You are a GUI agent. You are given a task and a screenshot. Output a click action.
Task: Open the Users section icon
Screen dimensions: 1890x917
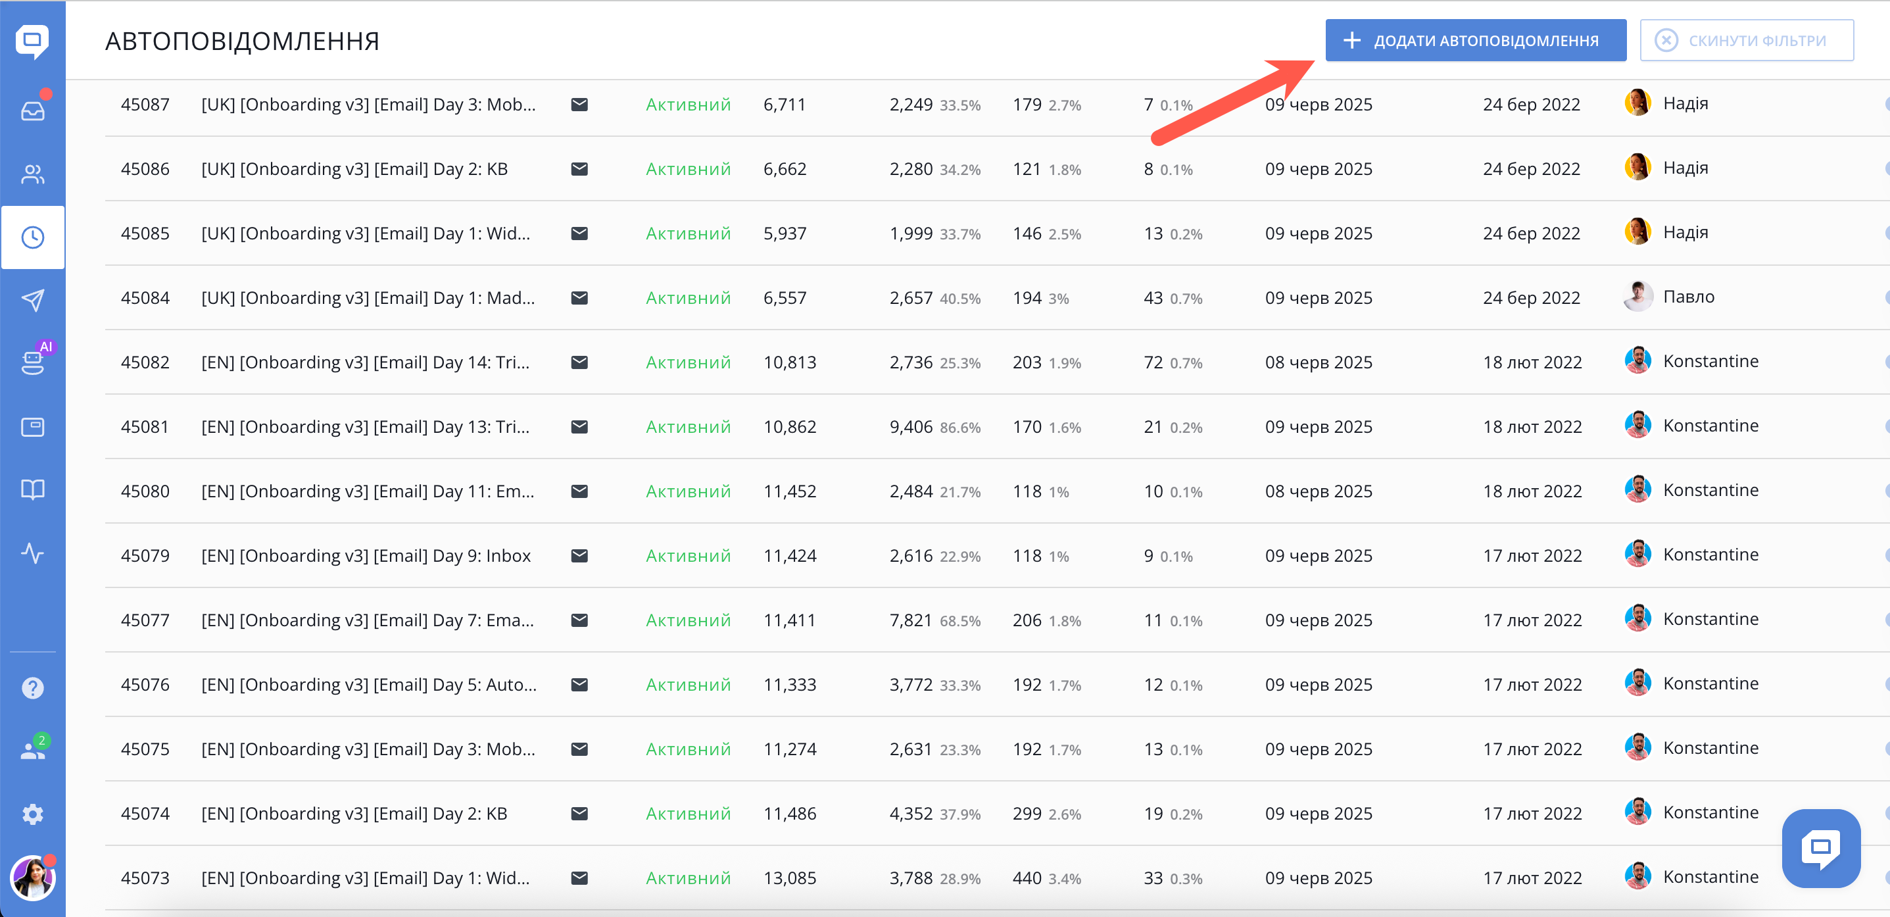click(32, 174)
